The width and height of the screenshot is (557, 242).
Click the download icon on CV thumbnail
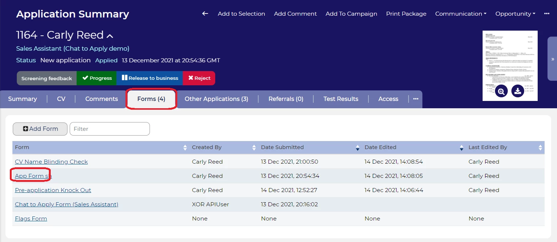518,91
